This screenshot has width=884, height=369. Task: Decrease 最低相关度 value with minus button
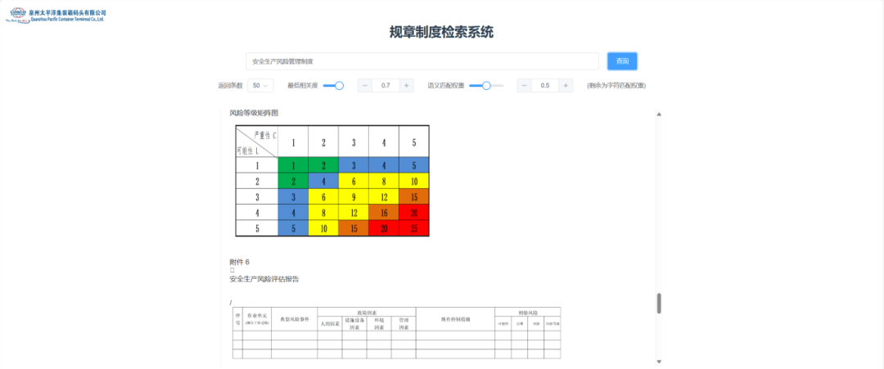[365, 86]
